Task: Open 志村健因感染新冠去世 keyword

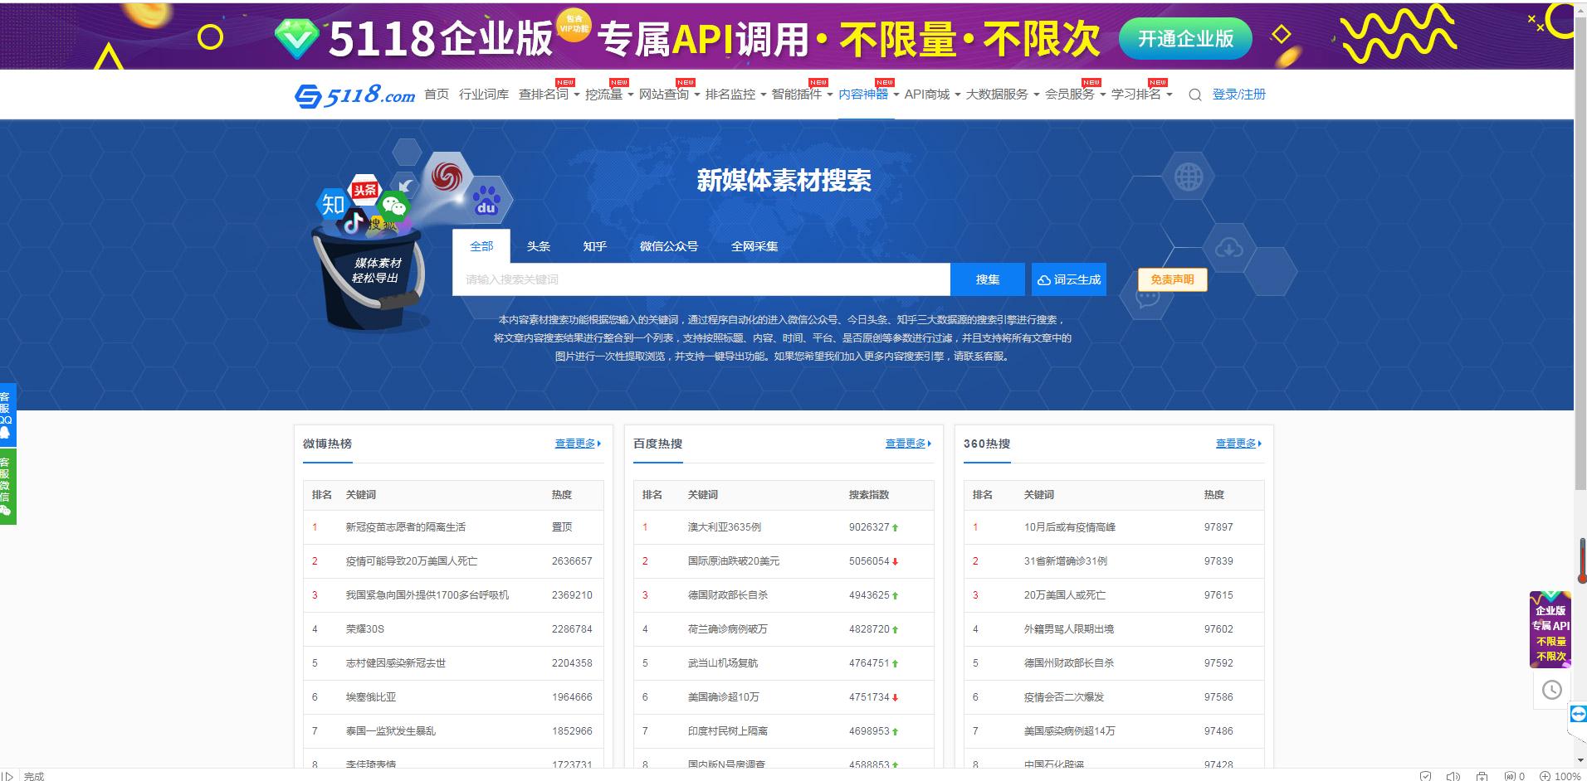Action: pyautogui.click(x=396, y=663)
